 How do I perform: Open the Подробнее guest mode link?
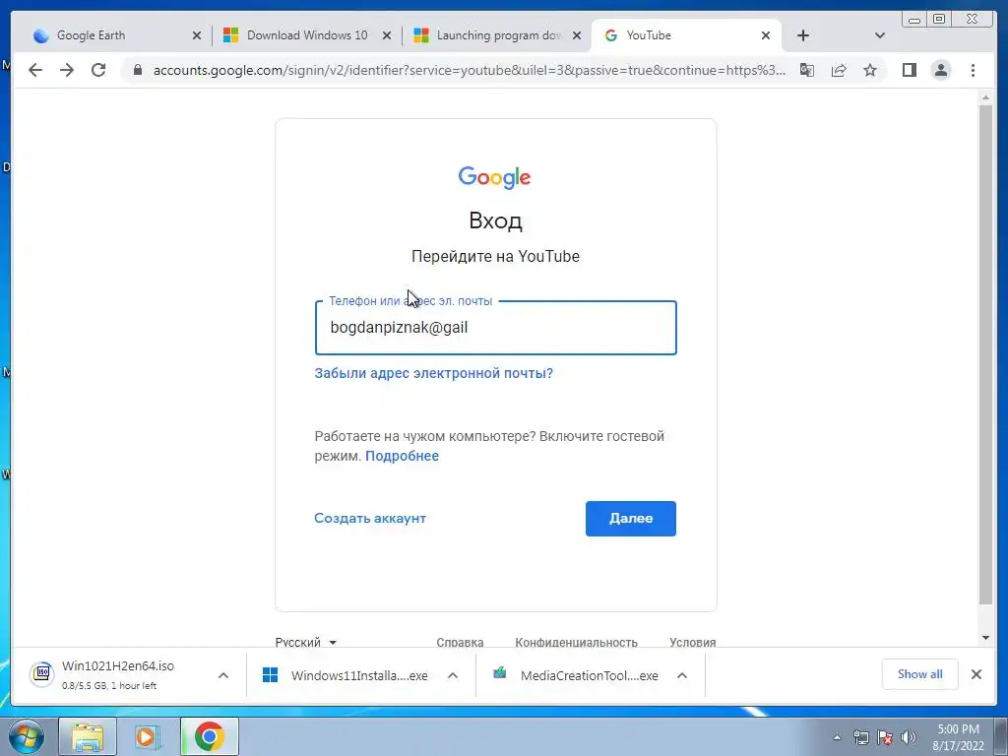[402, 456]
